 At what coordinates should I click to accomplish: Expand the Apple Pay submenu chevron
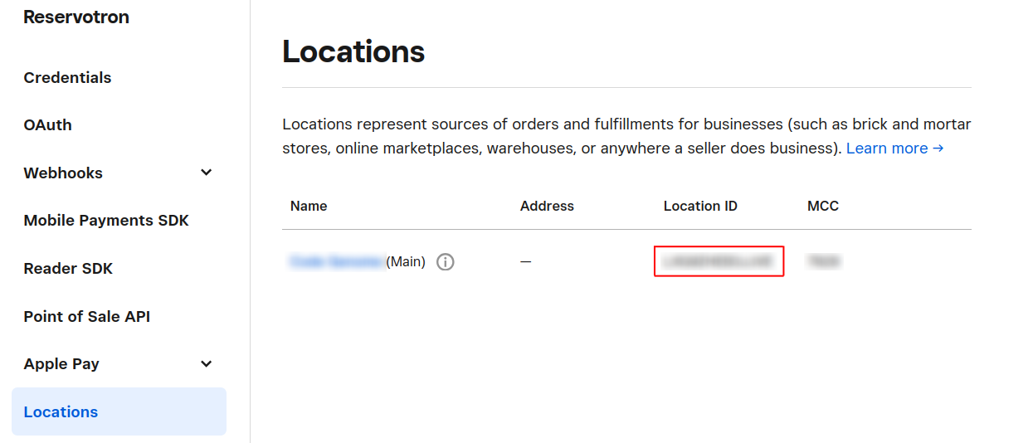207,363
